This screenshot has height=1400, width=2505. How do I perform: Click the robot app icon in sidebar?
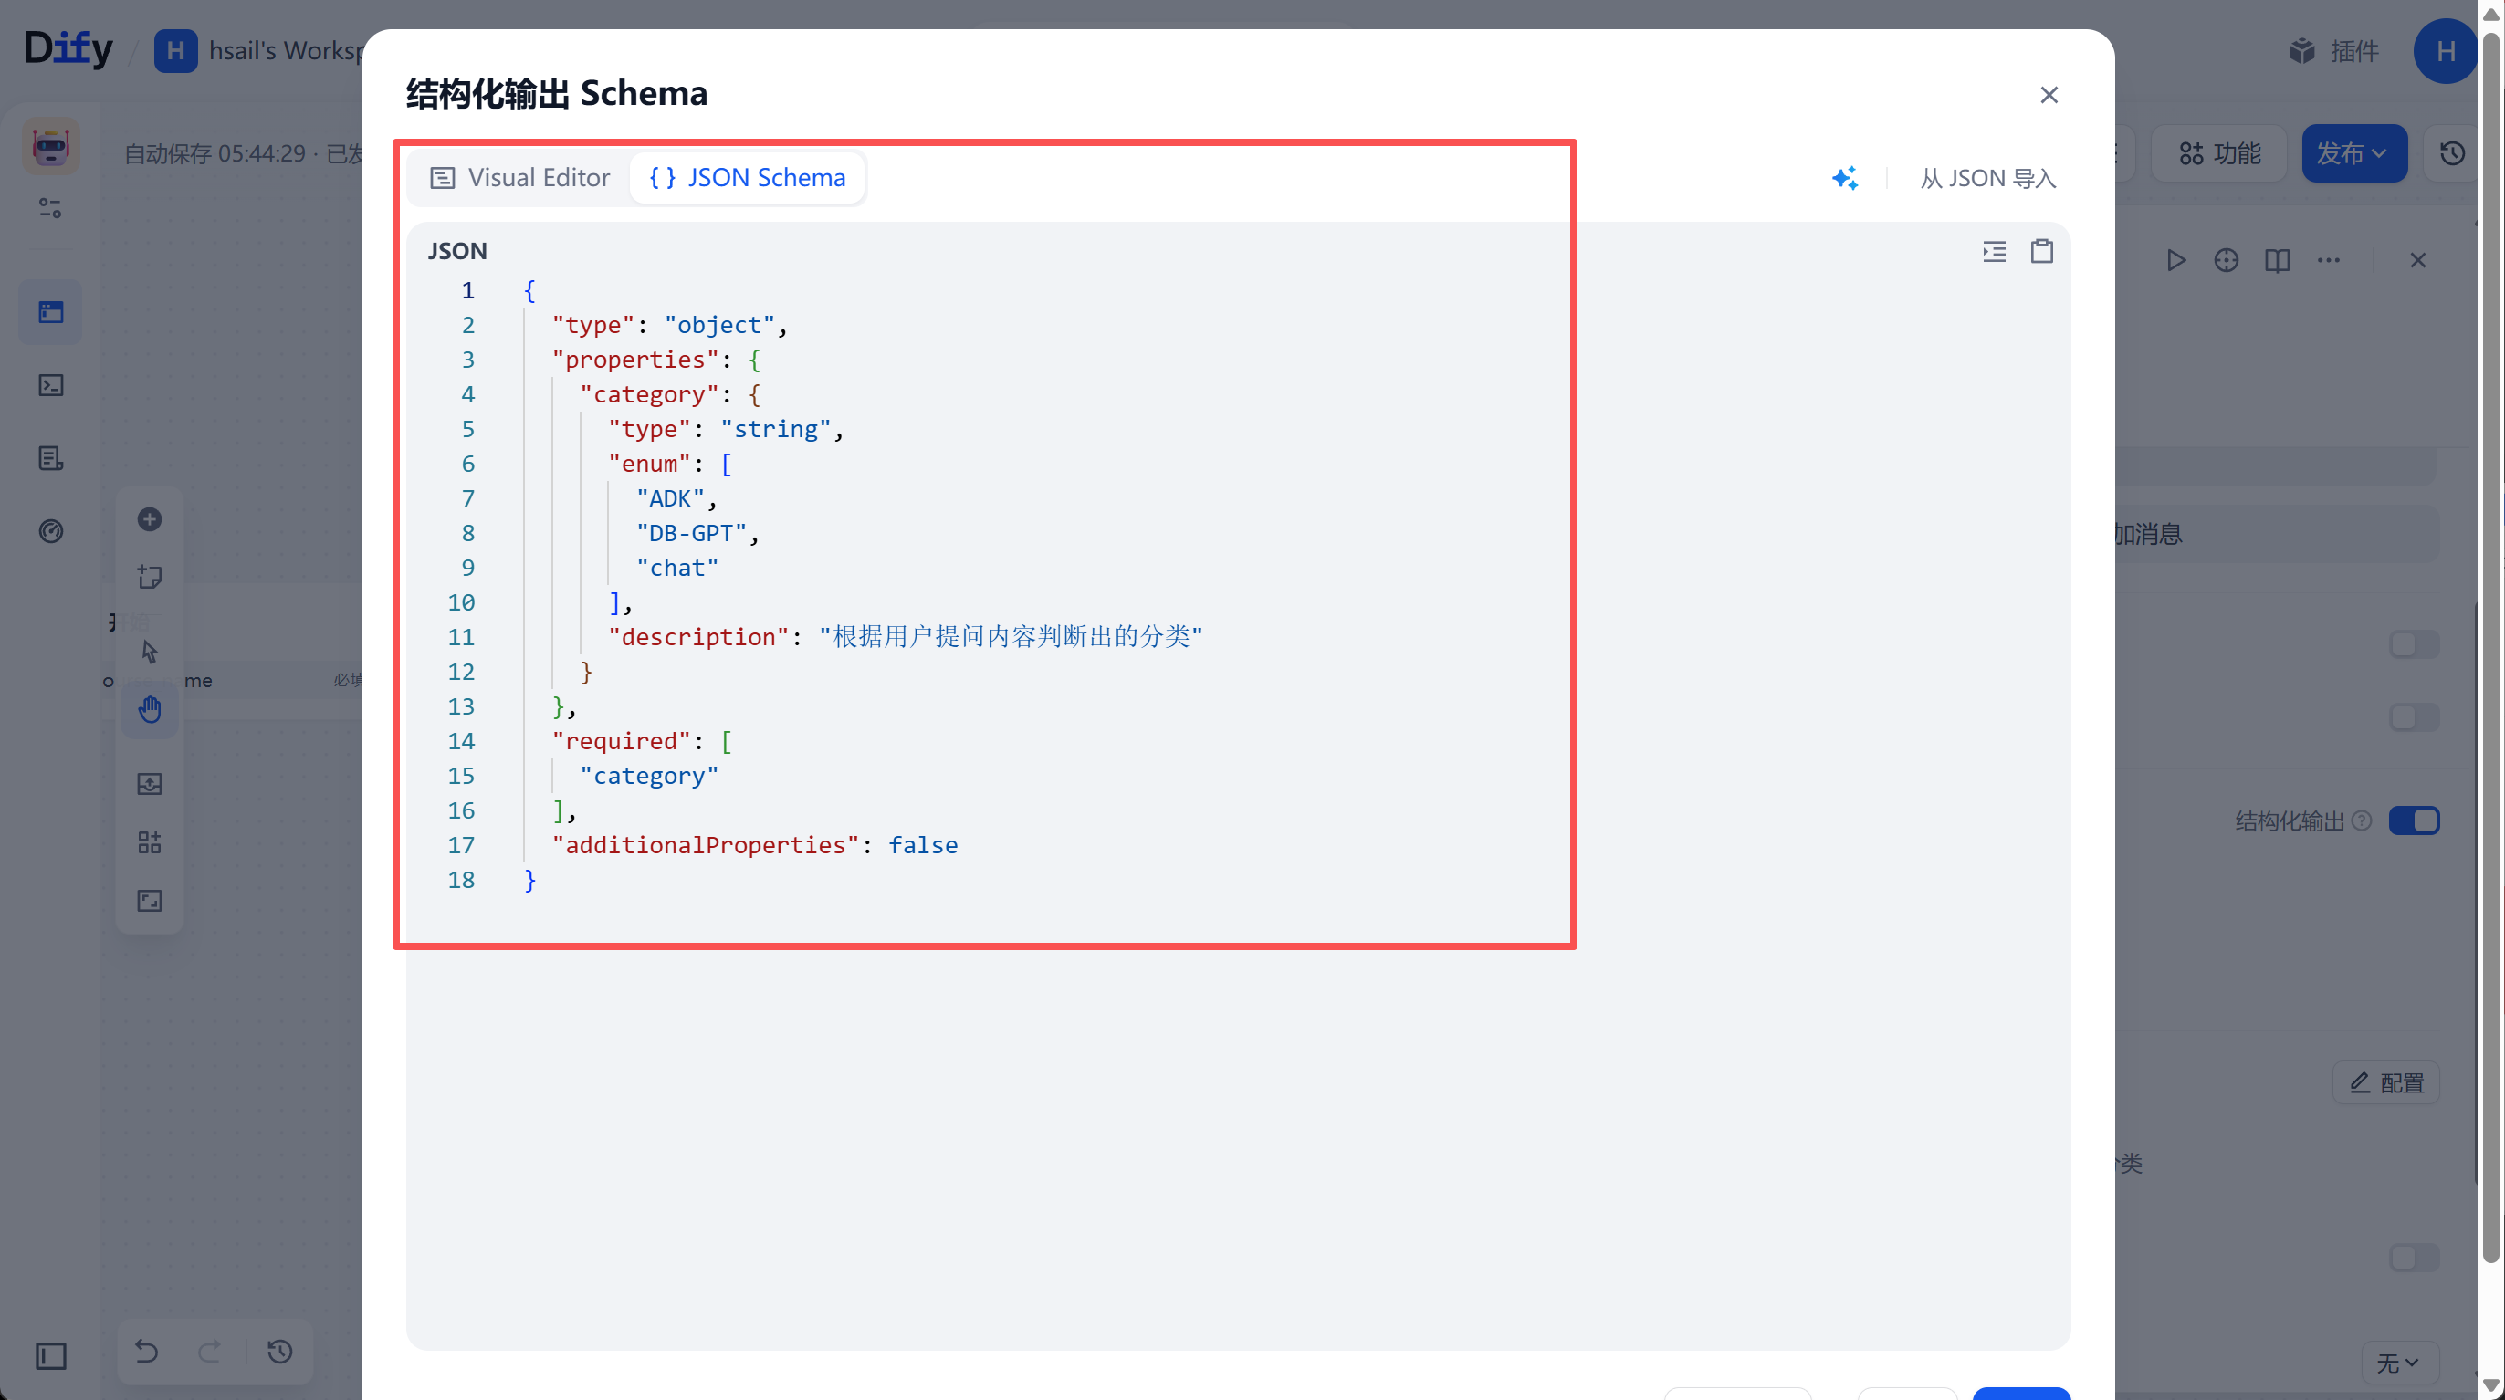51,147
